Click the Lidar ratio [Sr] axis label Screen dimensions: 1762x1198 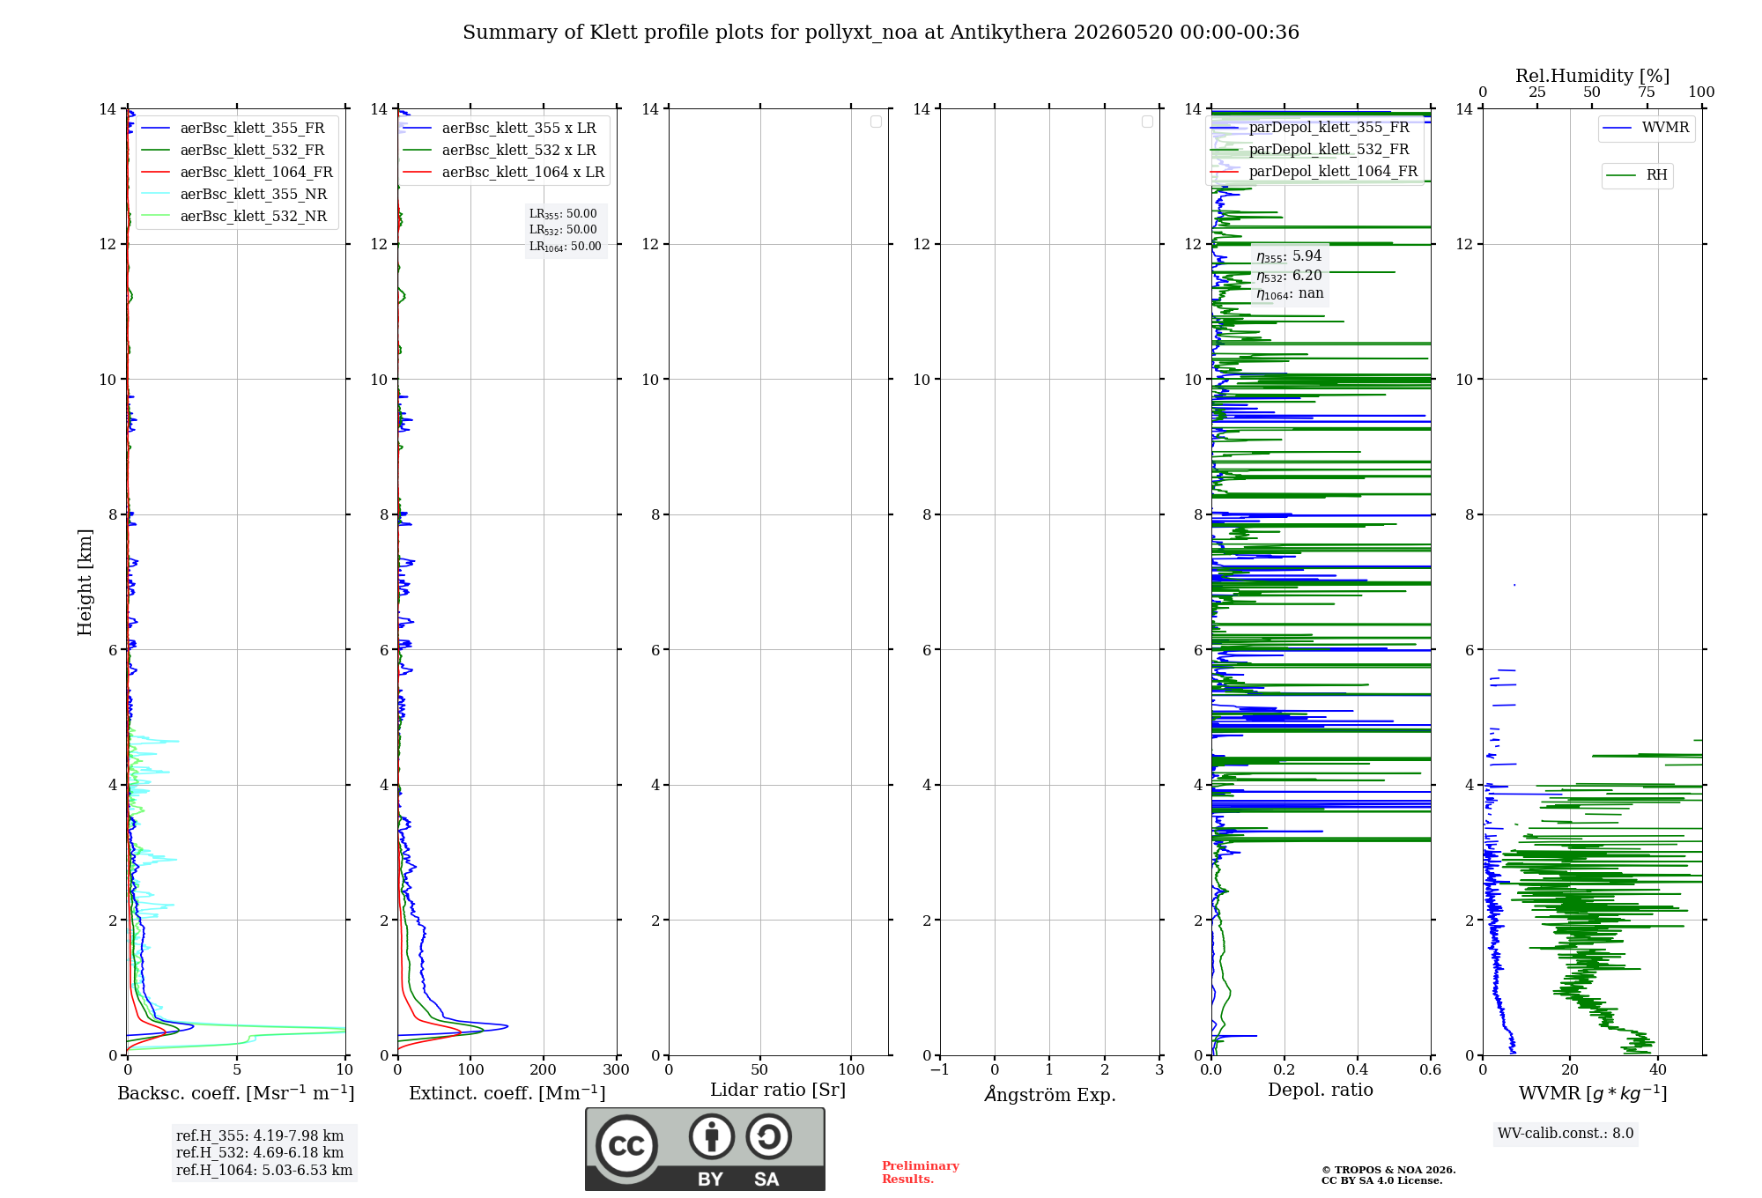point(778,1091)
